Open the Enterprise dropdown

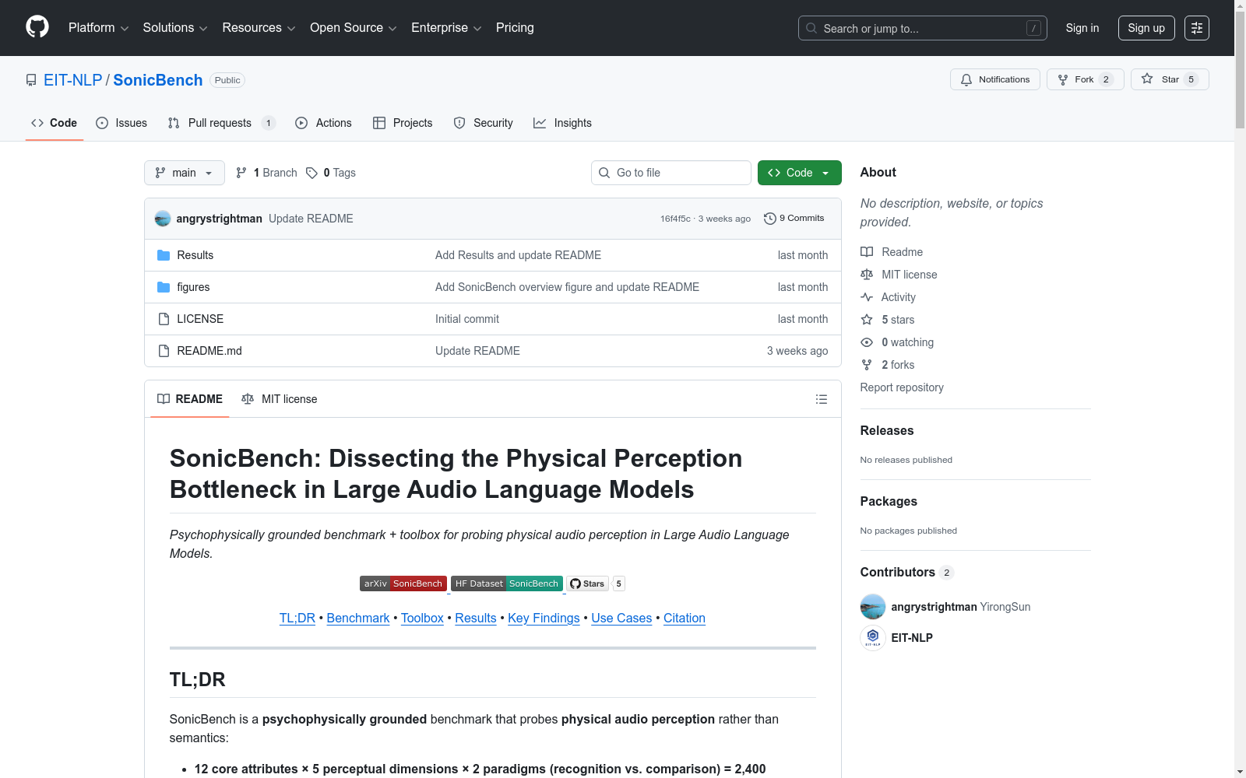pos(446,28)
